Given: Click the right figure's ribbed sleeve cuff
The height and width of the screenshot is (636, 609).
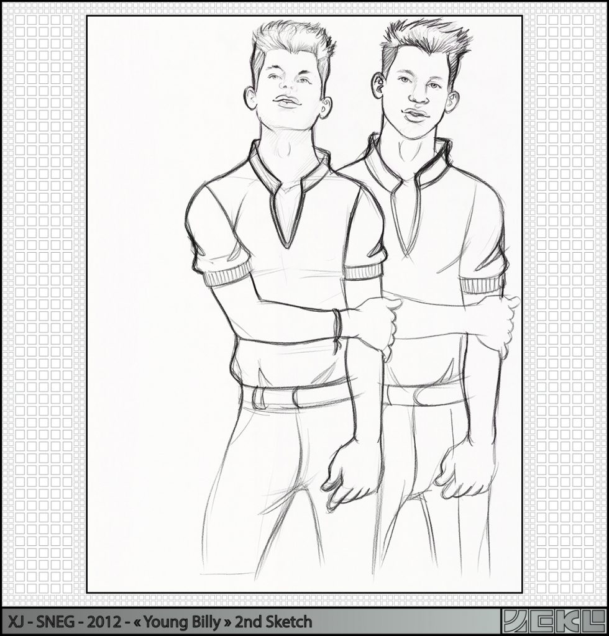Looking at the screenshot, I should [x=482, y=284].
